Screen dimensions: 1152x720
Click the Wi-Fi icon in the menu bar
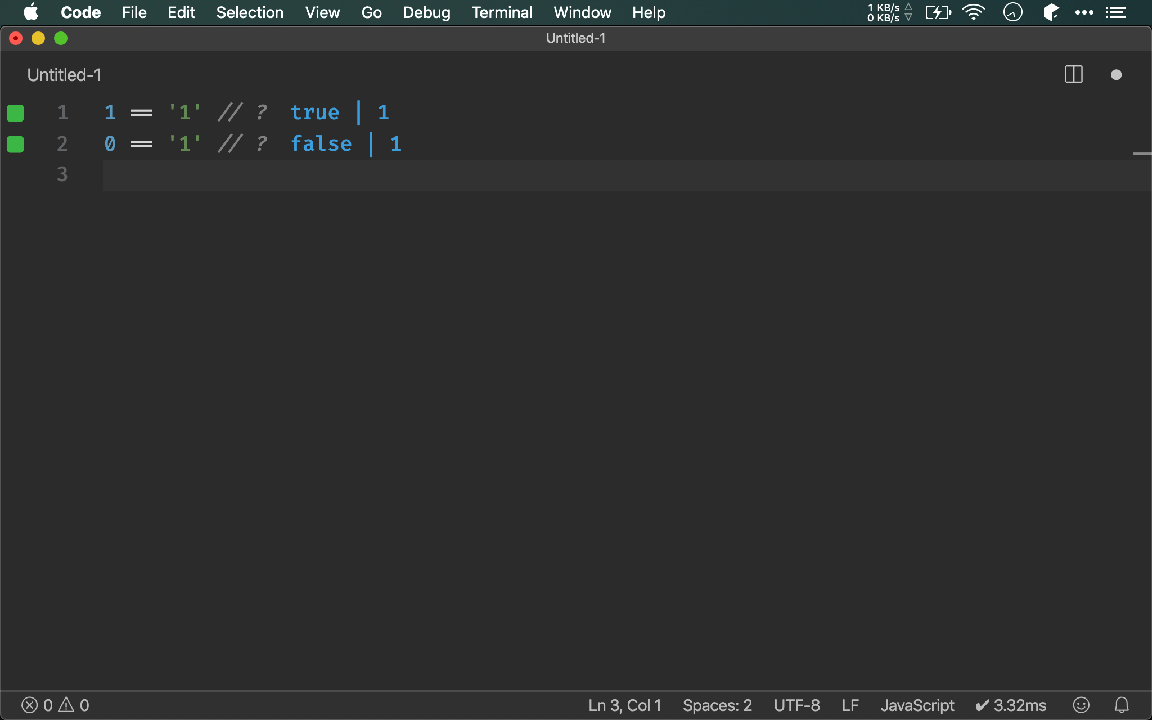tap(973, 12)
